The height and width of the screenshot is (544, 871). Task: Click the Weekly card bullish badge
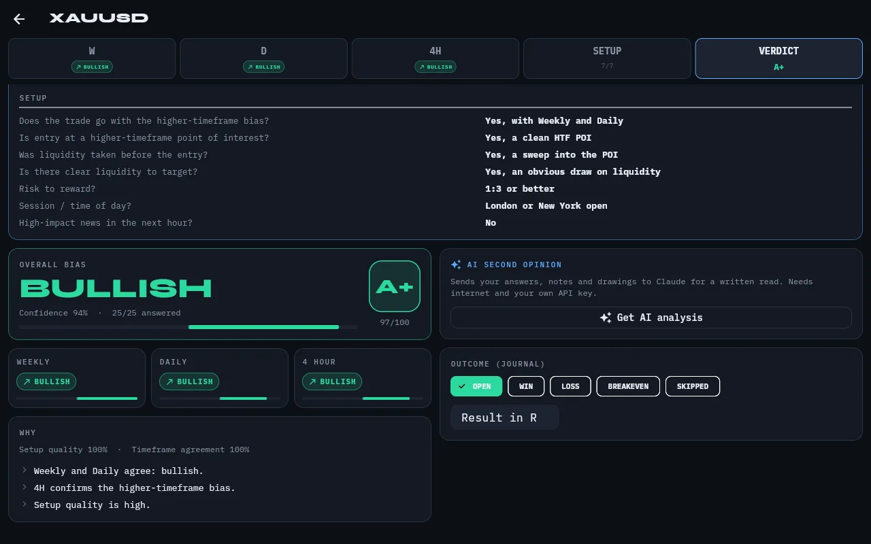[x=46, y=381]
